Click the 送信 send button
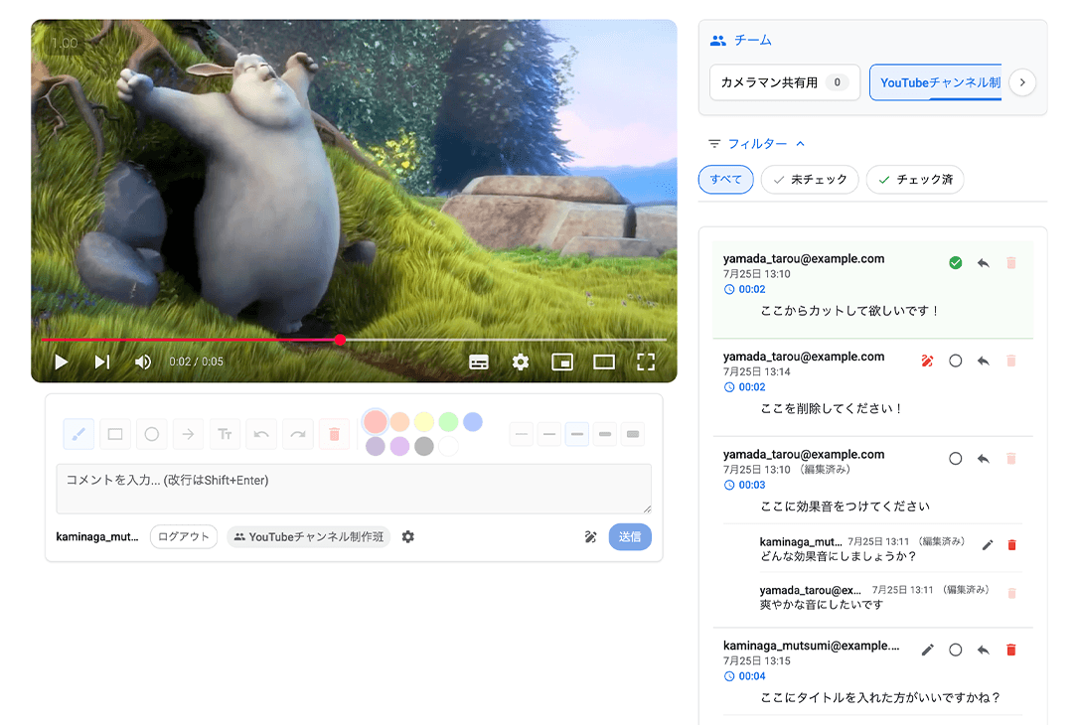1078x725 pixels. click(x=630, y=536)
